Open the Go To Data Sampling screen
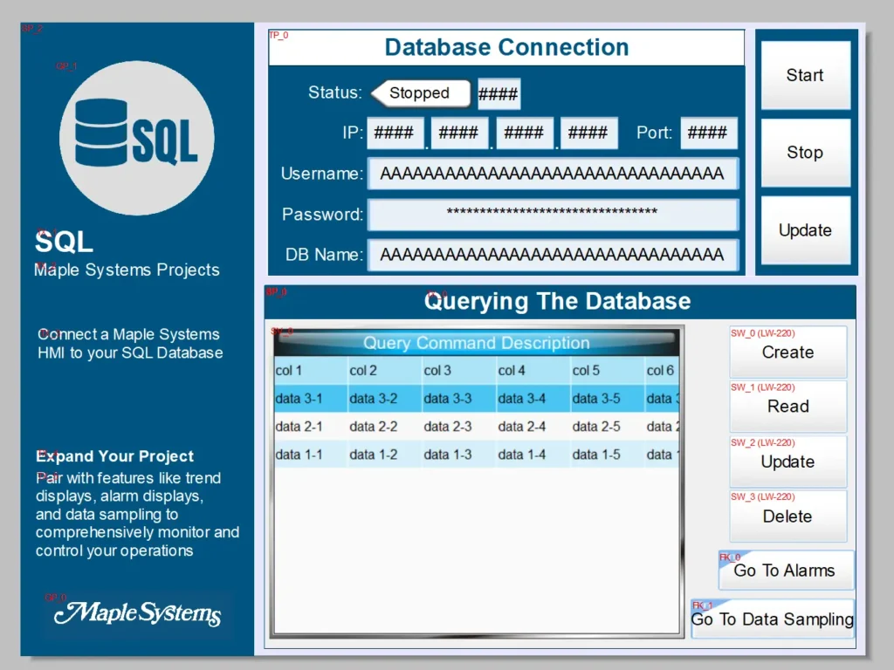The height and width of the screenshot is (670, 894). coord(772,619)
